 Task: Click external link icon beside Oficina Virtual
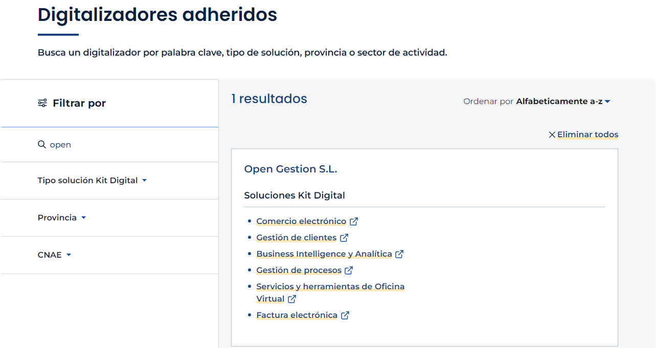pyautogui.click(x=292, y=299)
